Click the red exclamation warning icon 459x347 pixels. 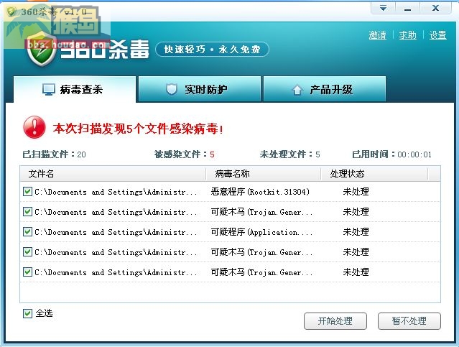coord(34,127)
